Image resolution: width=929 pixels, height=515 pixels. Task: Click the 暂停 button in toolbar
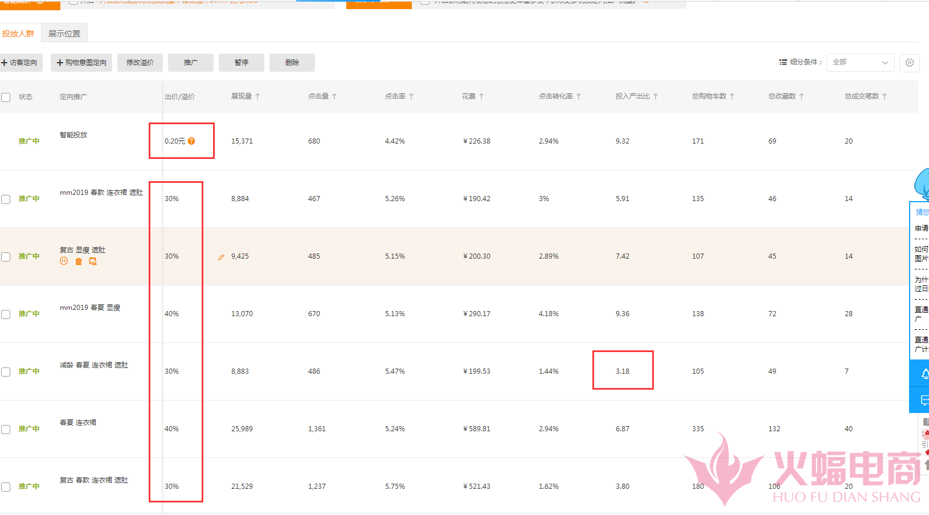(242, 63)
